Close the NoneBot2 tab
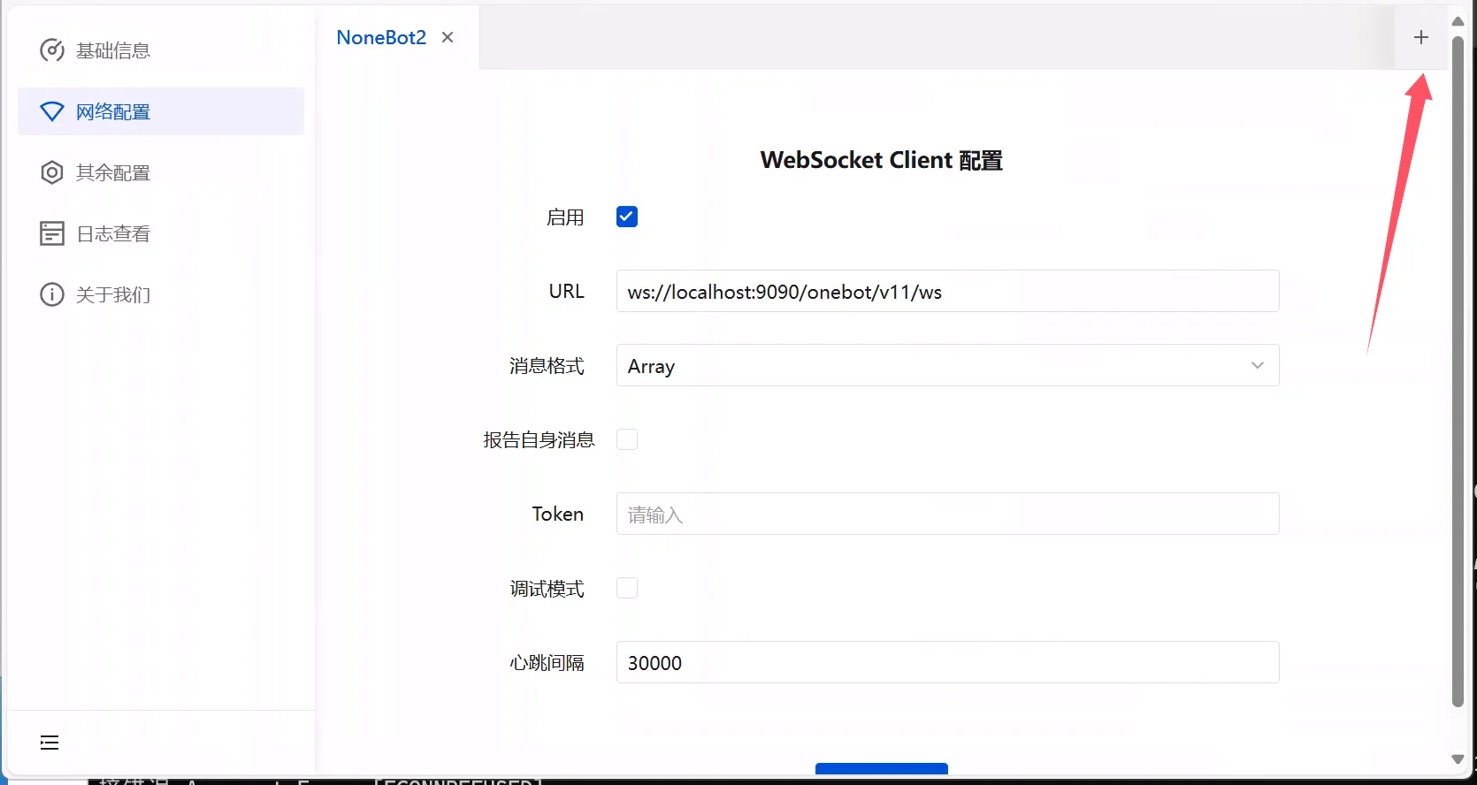Image resolution: width=1477 pixels, height=785 pixels. click(448, 37)
